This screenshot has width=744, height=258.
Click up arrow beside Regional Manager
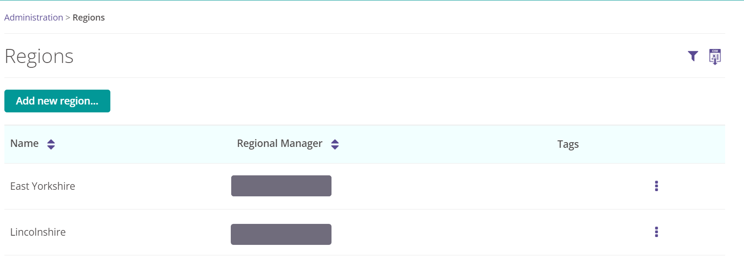tap(335, 141)
